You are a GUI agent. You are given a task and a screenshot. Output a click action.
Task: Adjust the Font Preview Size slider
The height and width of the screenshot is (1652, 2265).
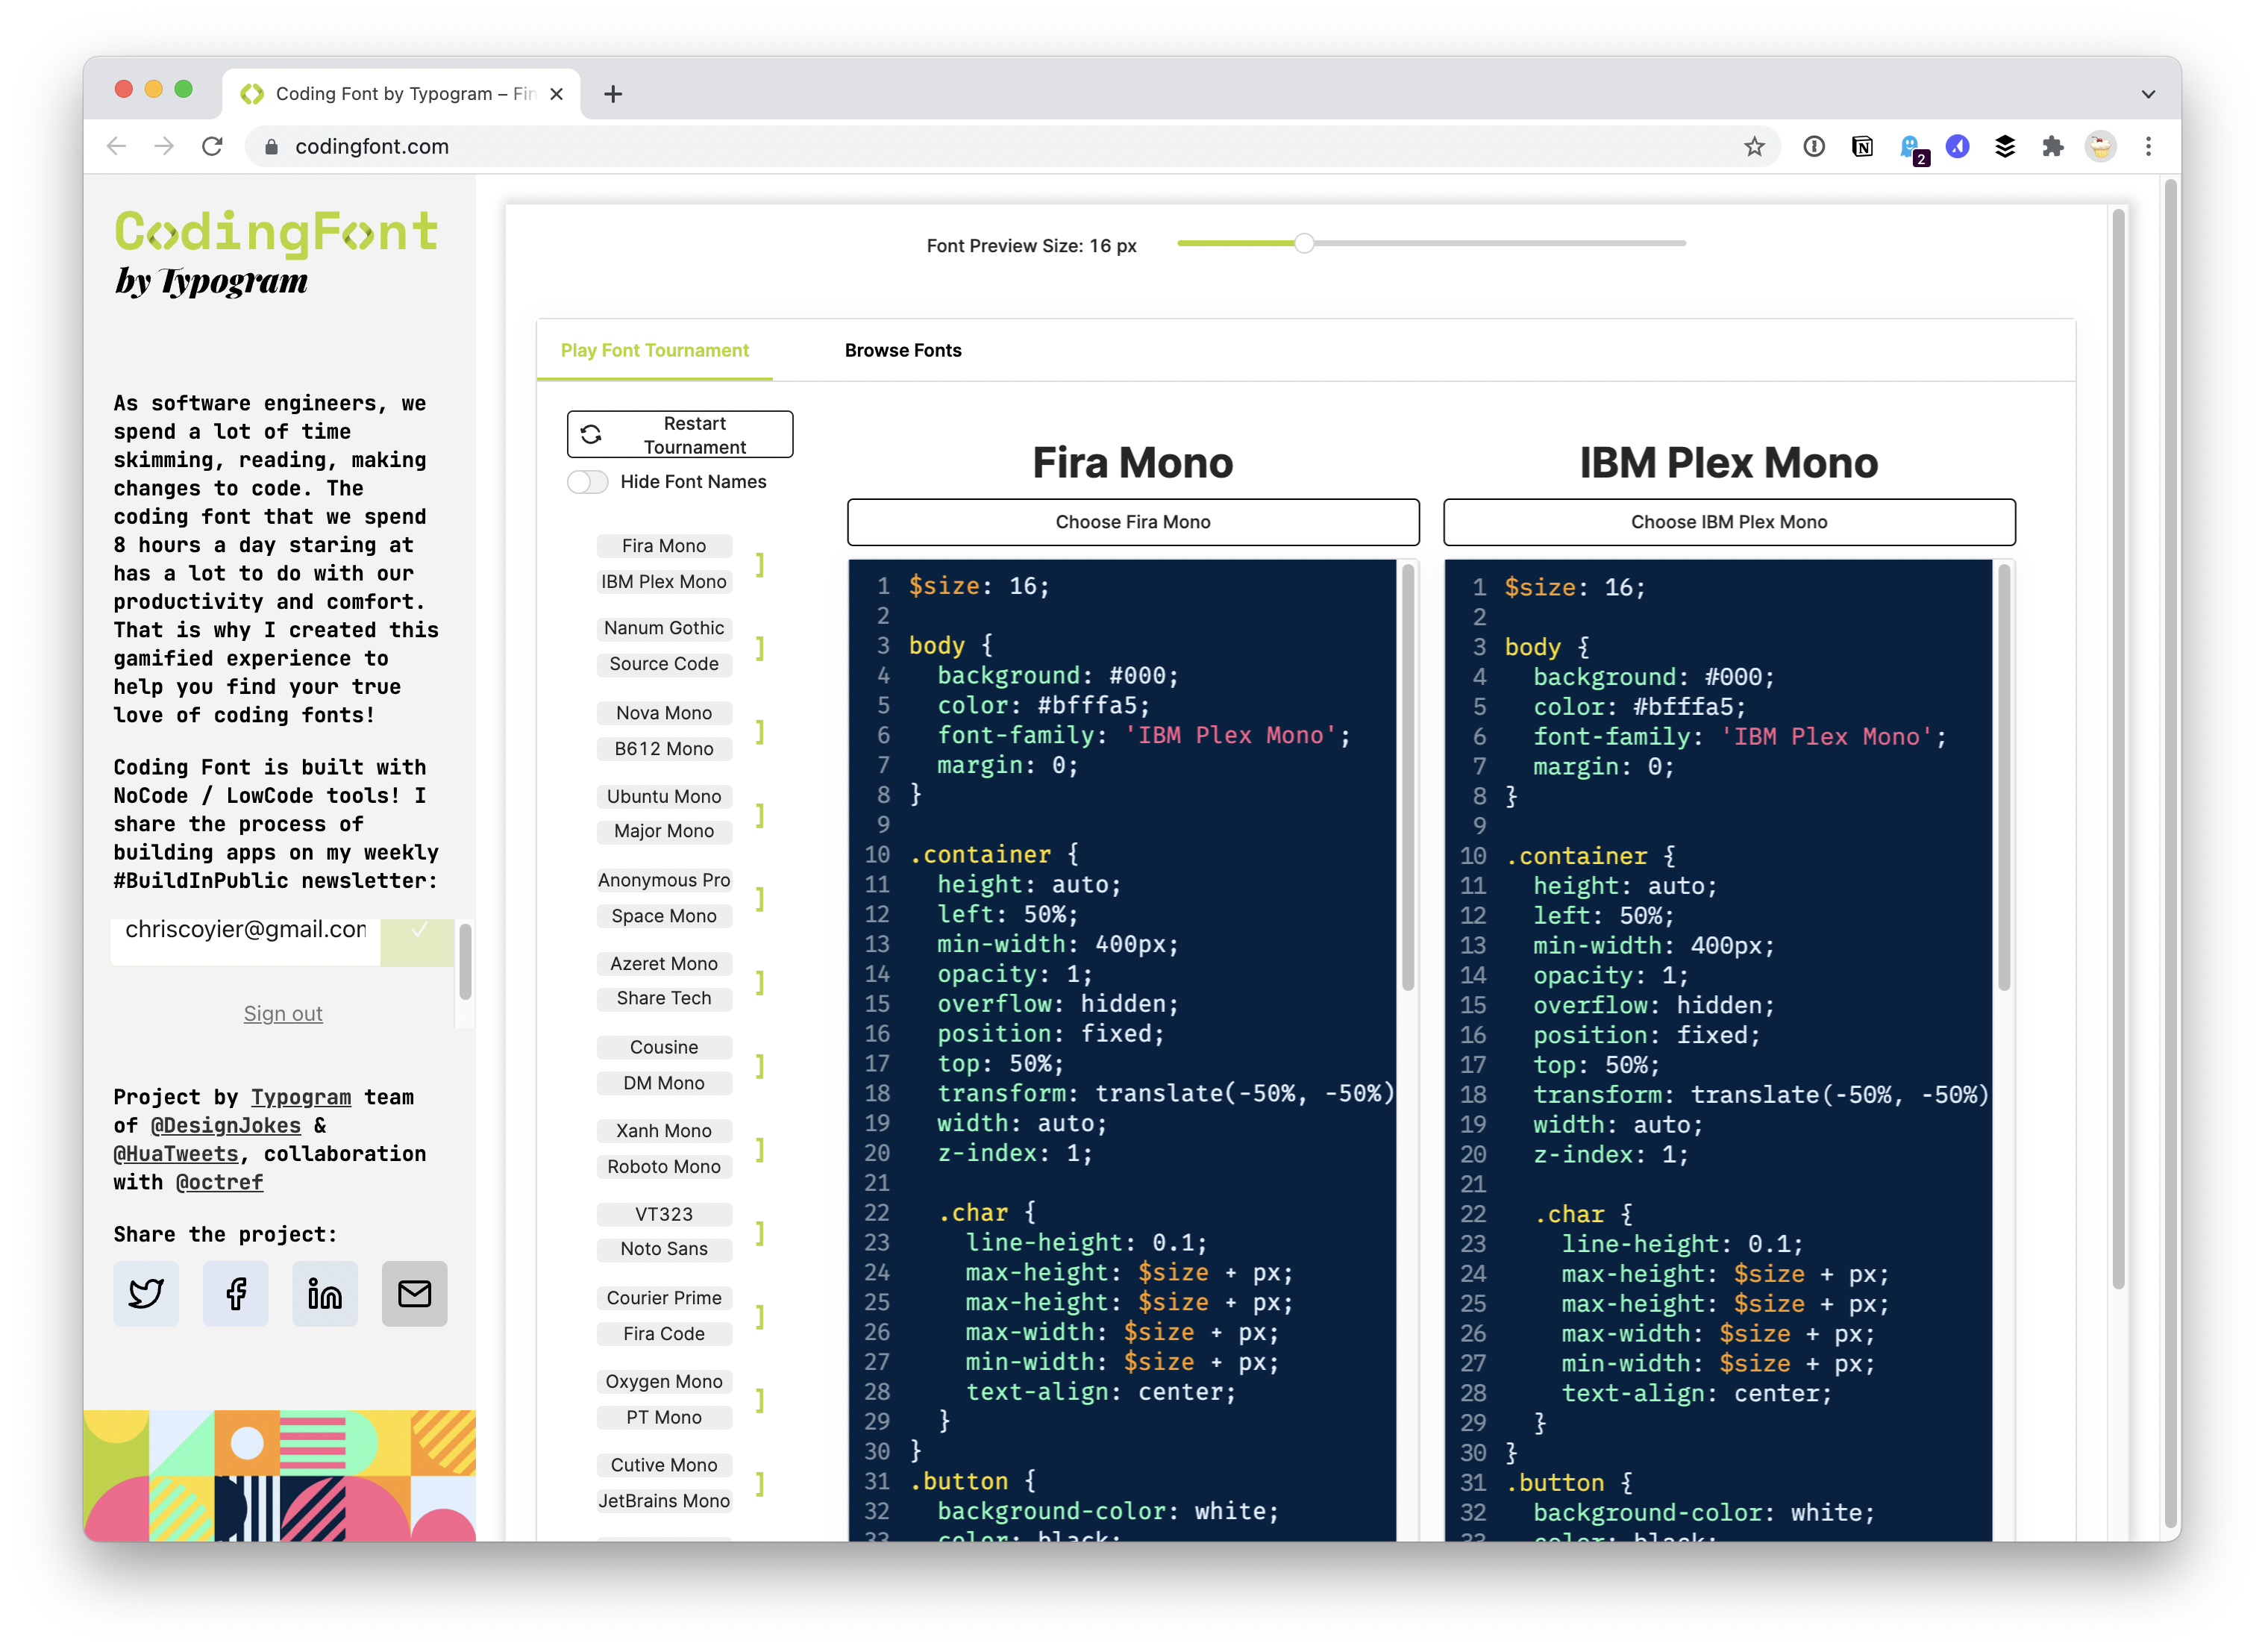click(x=1304, y=243)
